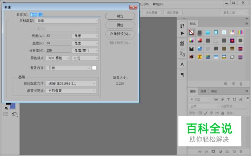Image resolution: width=251 pixels, height=156 pixels.
Task: Open the Clone Source panel dock icon
Action: coord(182,54)
